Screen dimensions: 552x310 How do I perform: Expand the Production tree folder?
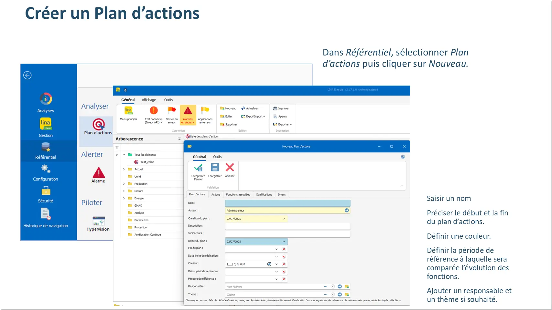point(124,184)
